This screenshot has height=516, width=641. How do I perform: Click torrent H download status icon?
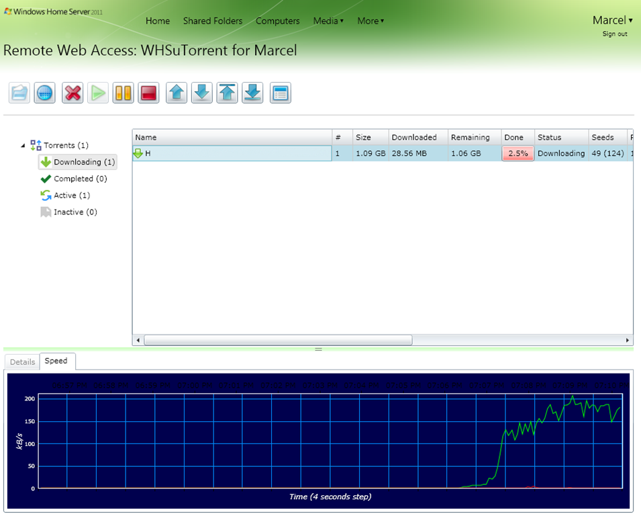pyautogui.click(x=138, y=153)
